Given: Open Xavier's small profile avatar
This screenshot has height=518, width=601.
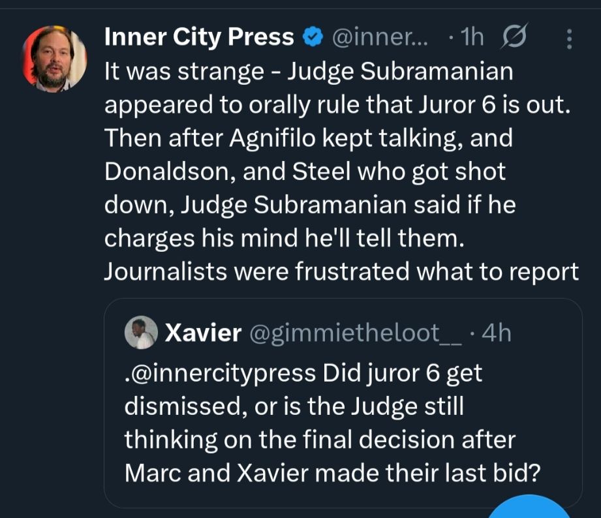Looking at the screenshot, I should tap(140, 333).
